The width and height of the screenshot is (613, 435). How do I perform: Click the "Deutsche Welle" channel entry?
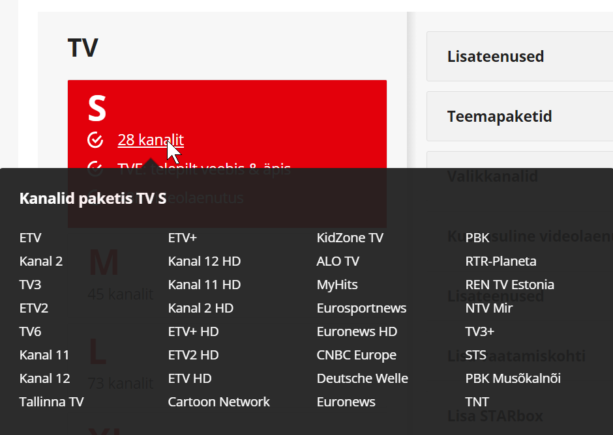(x=363, y=378)
